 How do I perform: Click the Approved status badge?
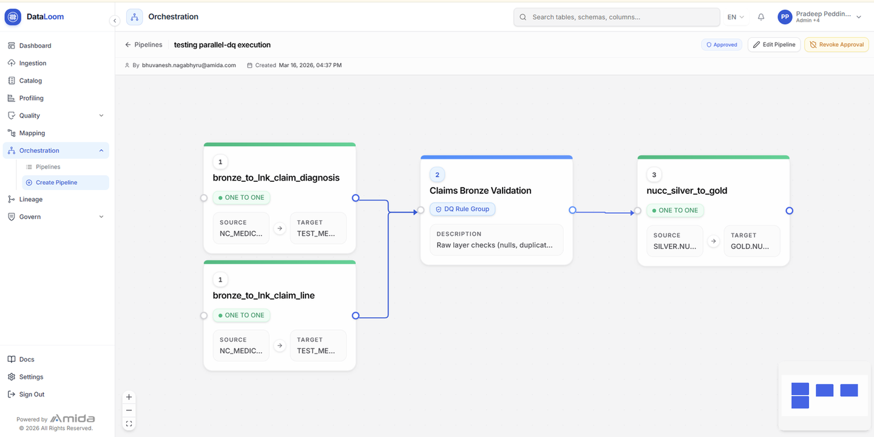722,45
